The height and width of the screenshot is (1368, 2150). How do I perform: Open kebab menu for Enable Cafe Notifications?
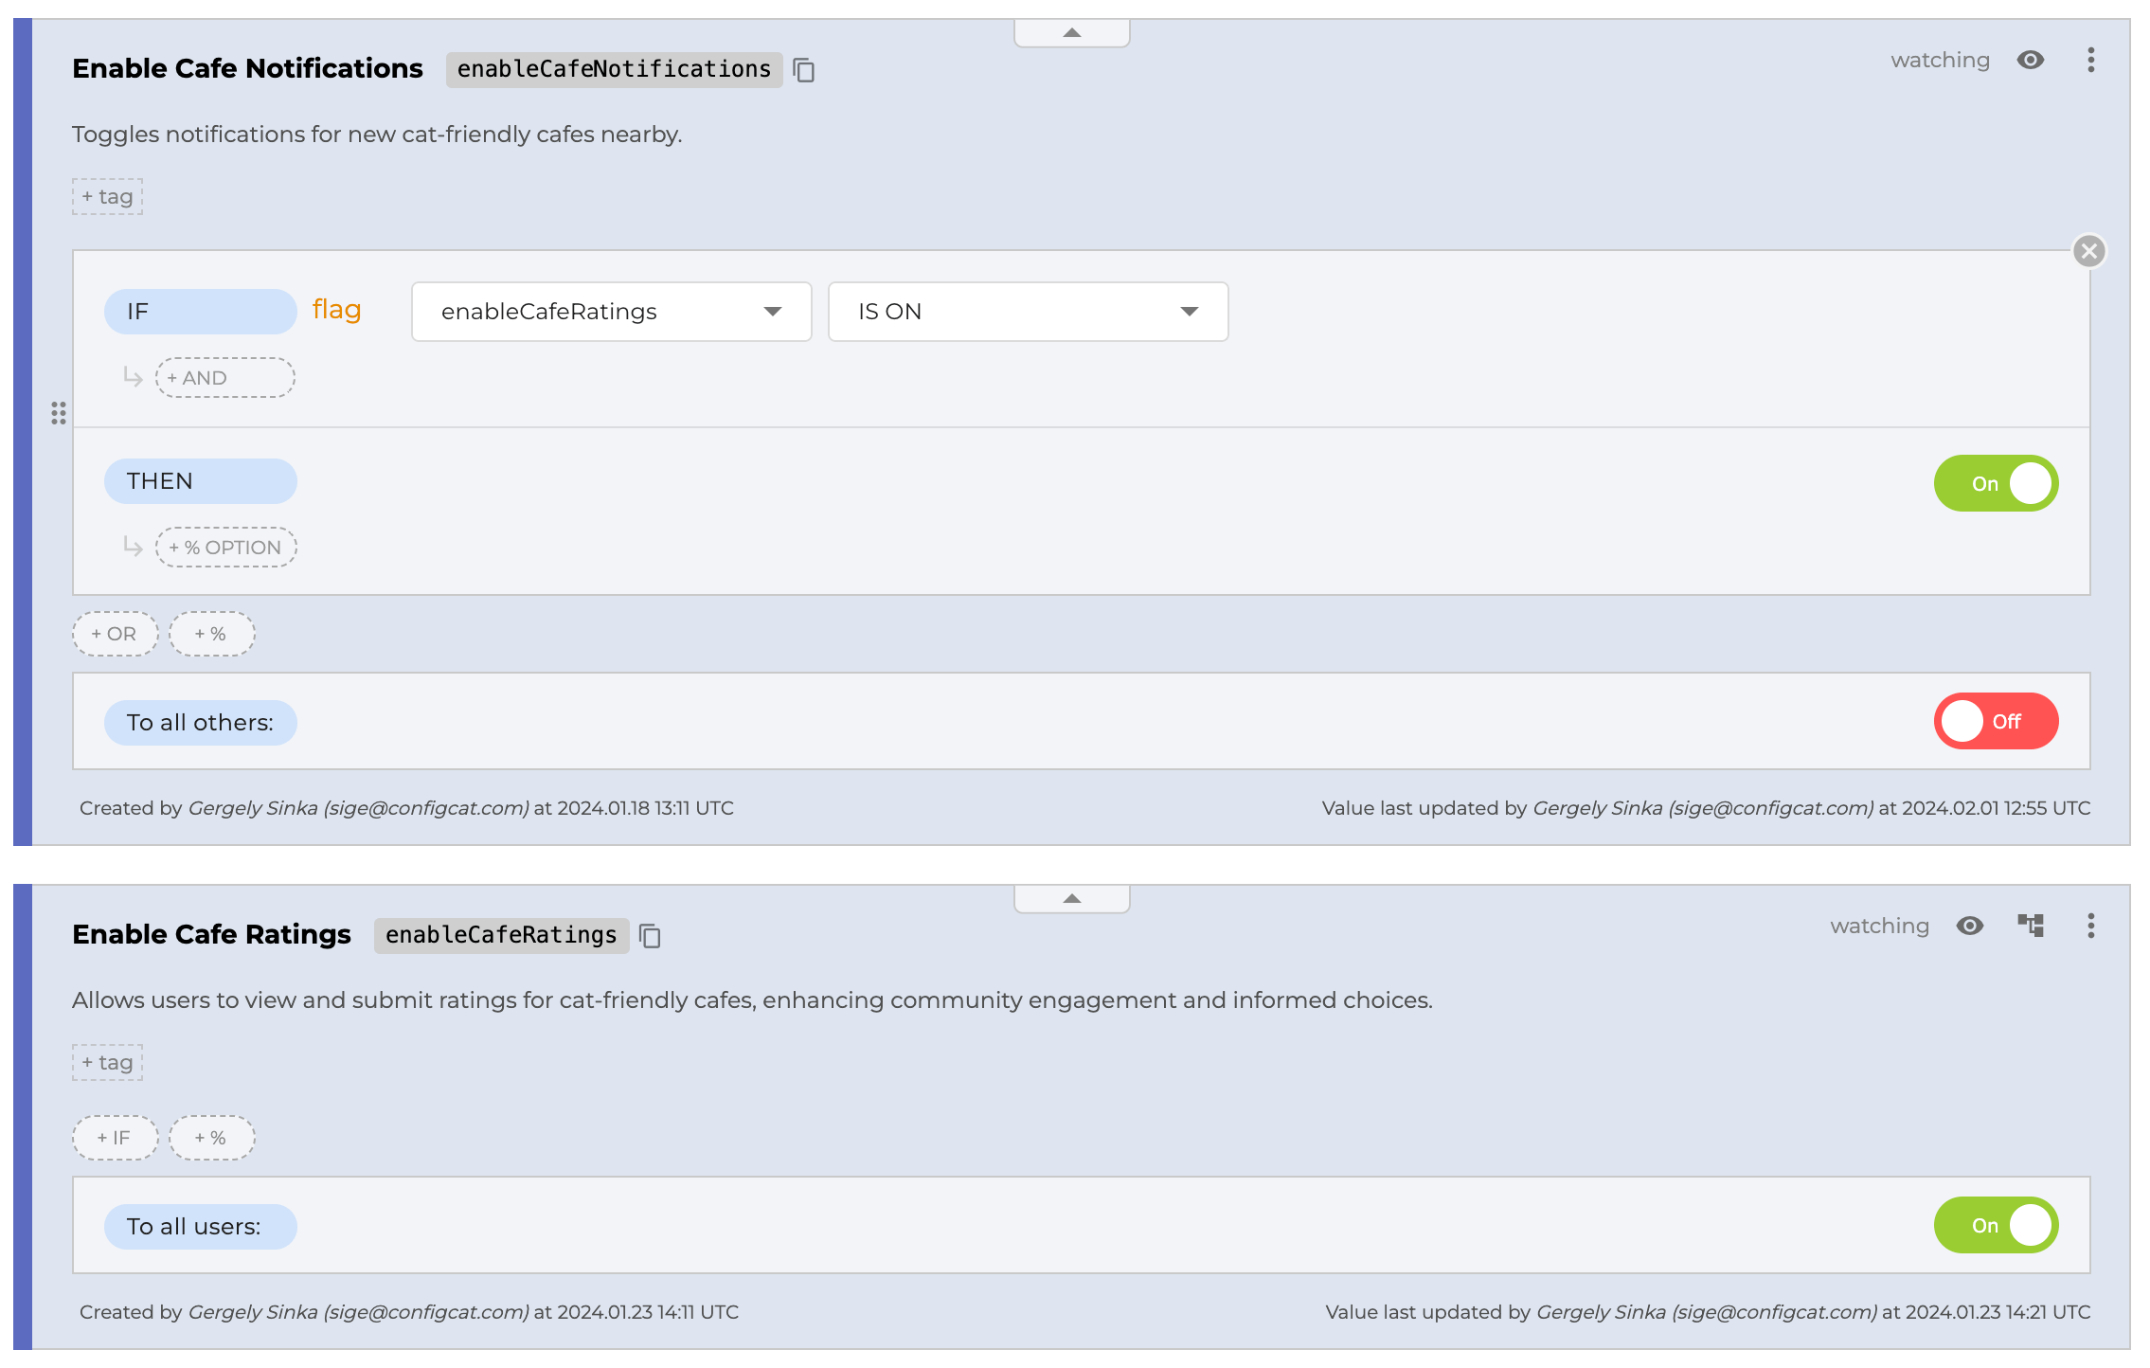(2090, 61)
